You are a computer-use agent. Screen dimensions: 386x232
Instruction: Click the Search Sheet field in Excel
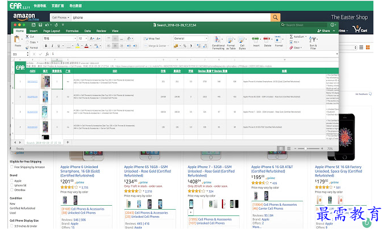click(304, 25)
